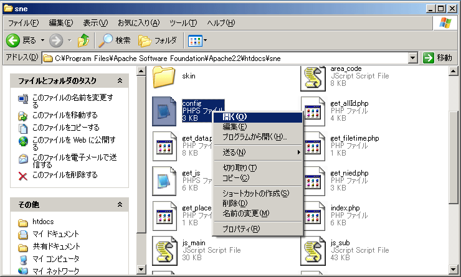Click the Go (移動) button
The width and height of the screenshot is (461, 277).
[x=437, y=58]
